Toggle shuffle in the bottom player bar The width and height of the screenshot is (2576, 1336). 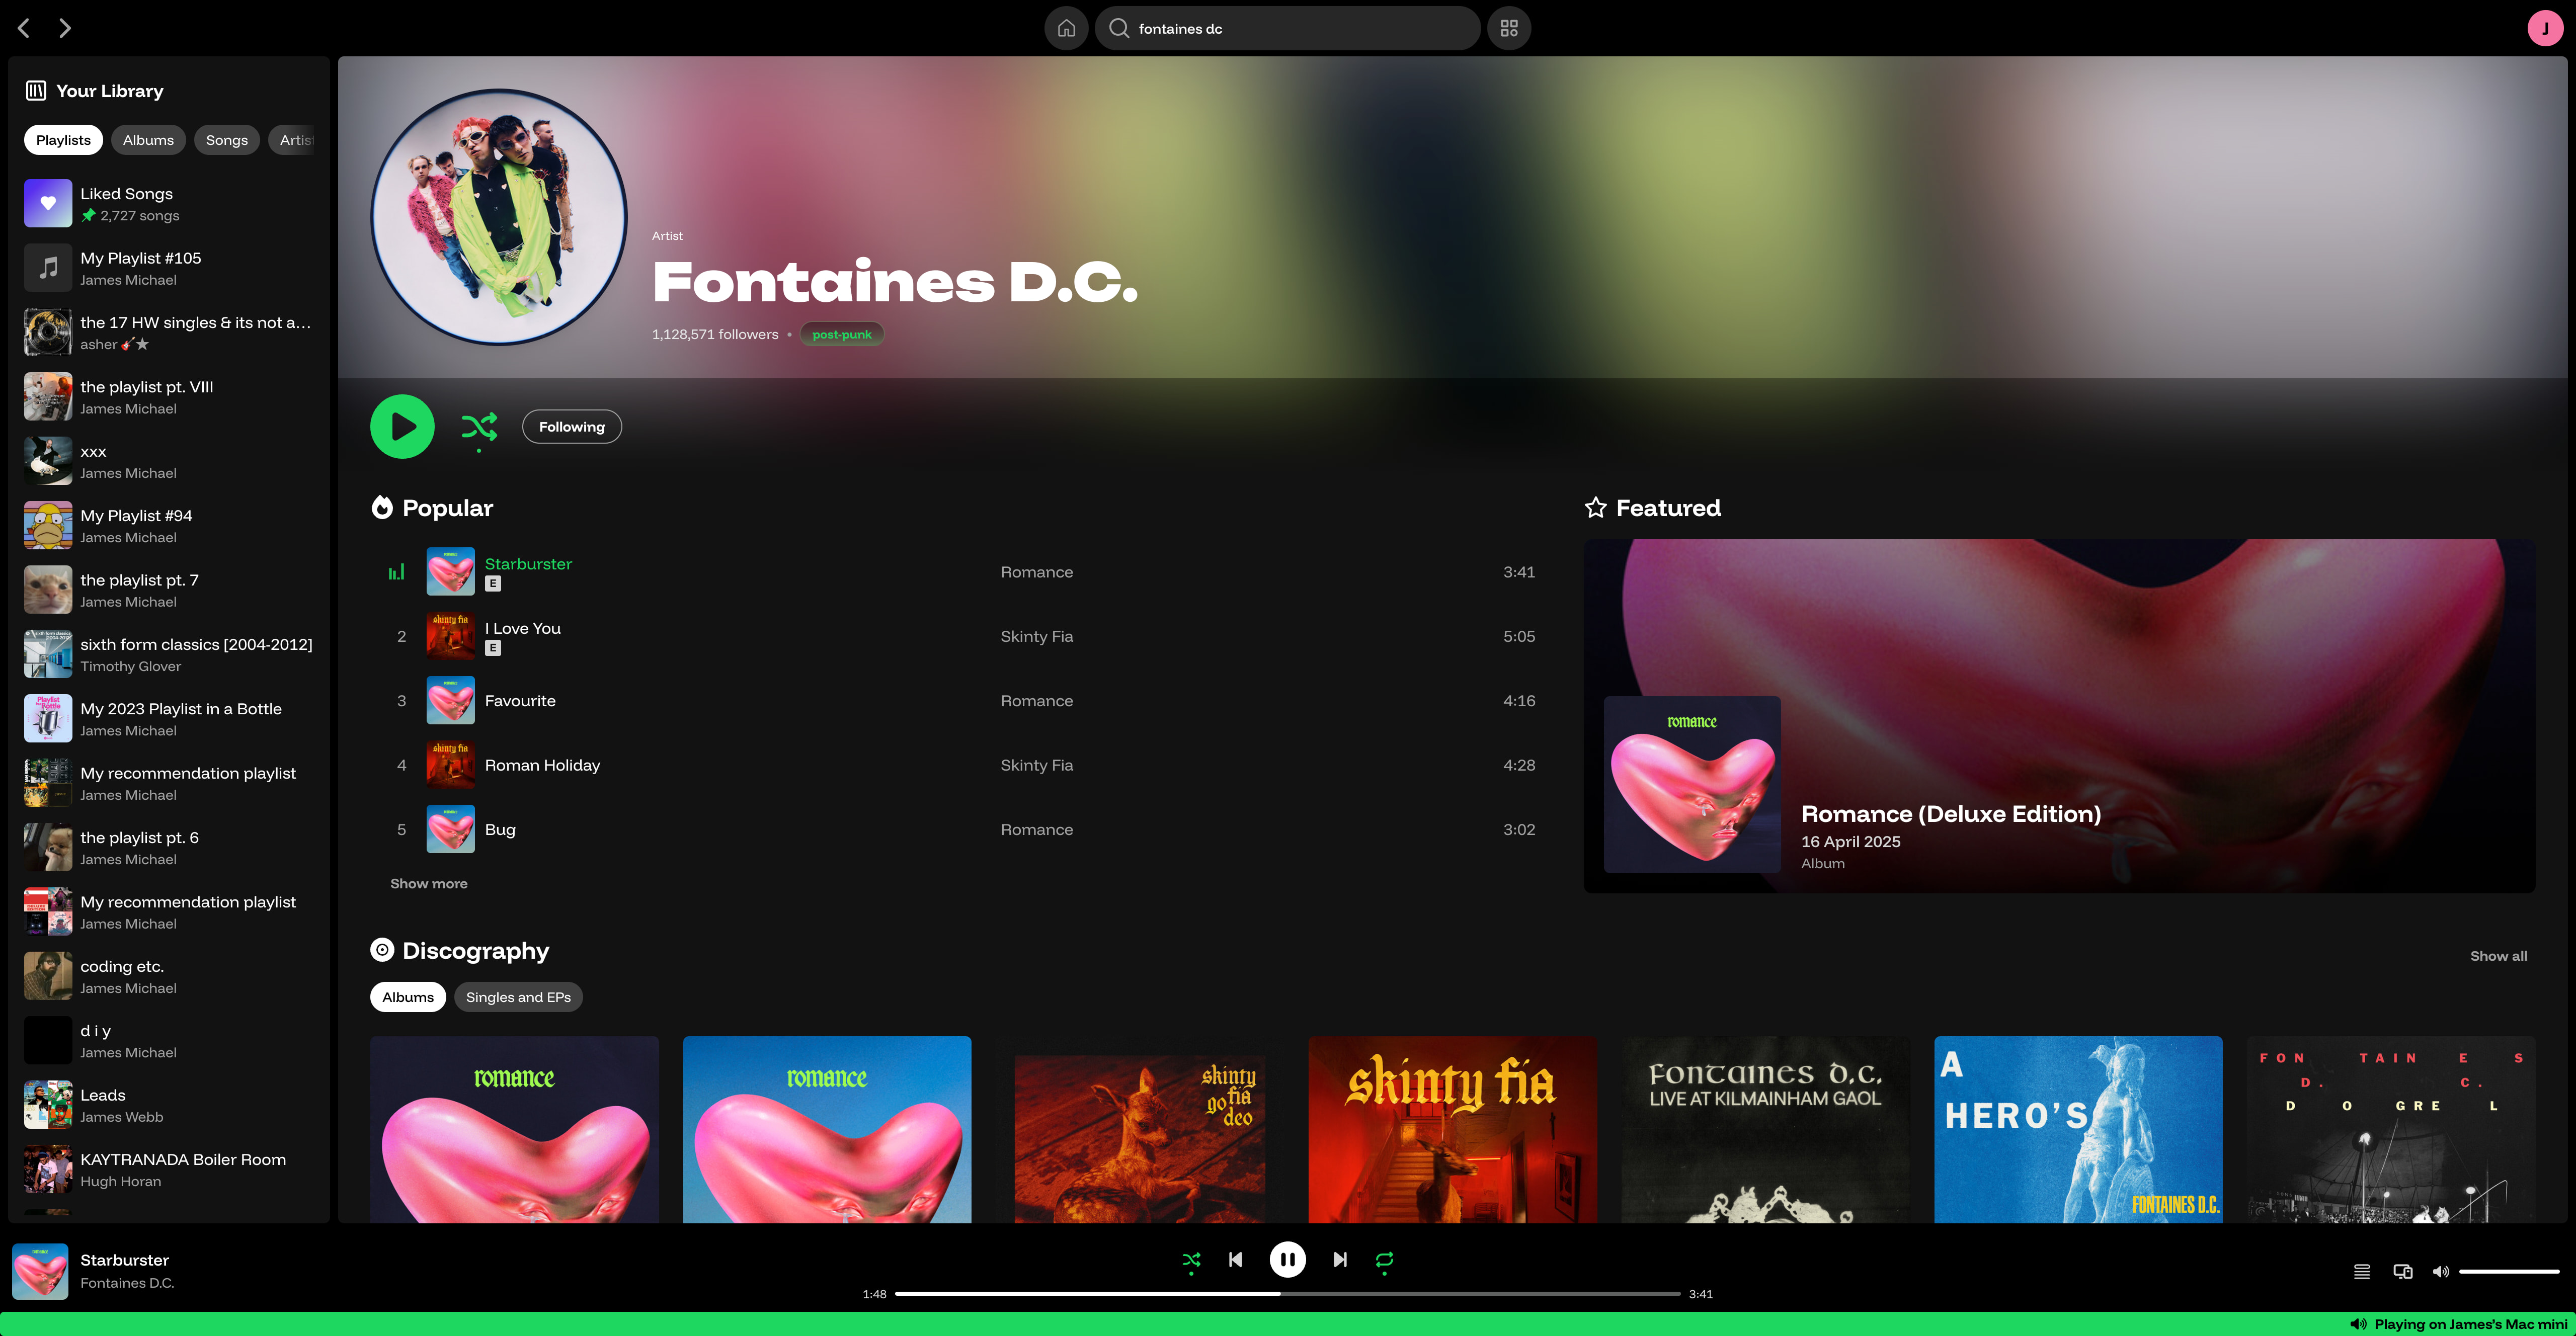point(1191,1260)
